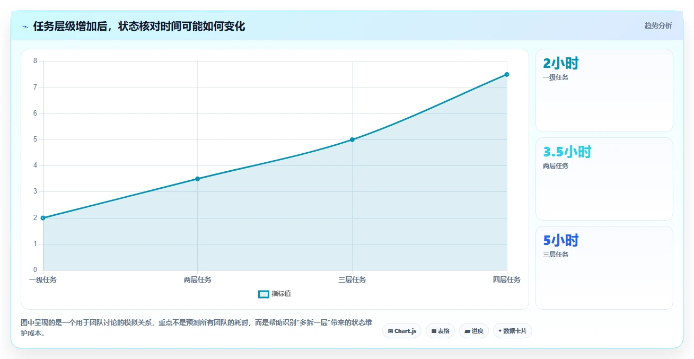Select the Chart.js tag chip

point(402,331)
